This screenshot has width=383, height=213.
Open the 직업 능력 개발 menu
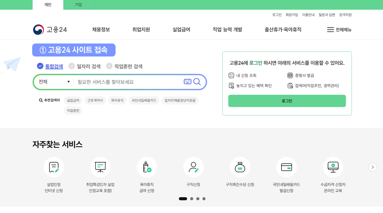[228, 30]
